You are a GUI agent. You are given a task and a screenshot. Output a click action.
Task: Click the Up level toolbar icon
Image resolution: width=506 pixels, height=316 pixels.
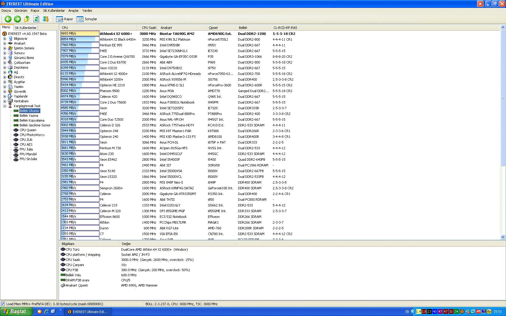pyautogui.click(x=27, y=19)
